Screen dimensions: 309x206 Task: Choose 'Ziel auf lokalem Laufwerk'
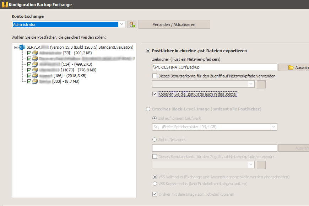point(155,118)
